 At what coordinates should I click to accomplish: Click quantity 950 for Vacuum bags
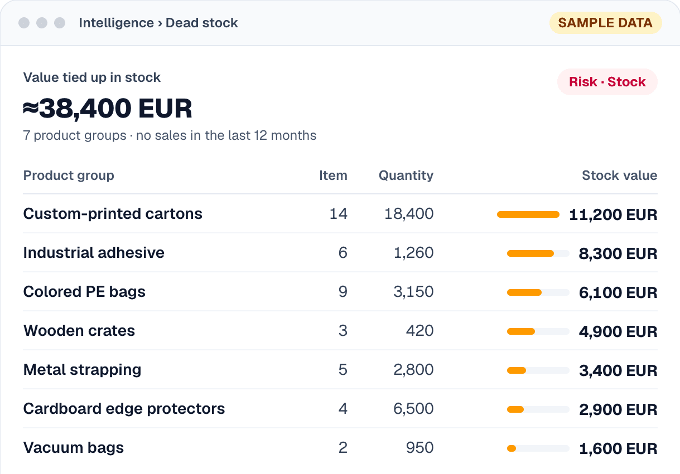click(420, 448)
